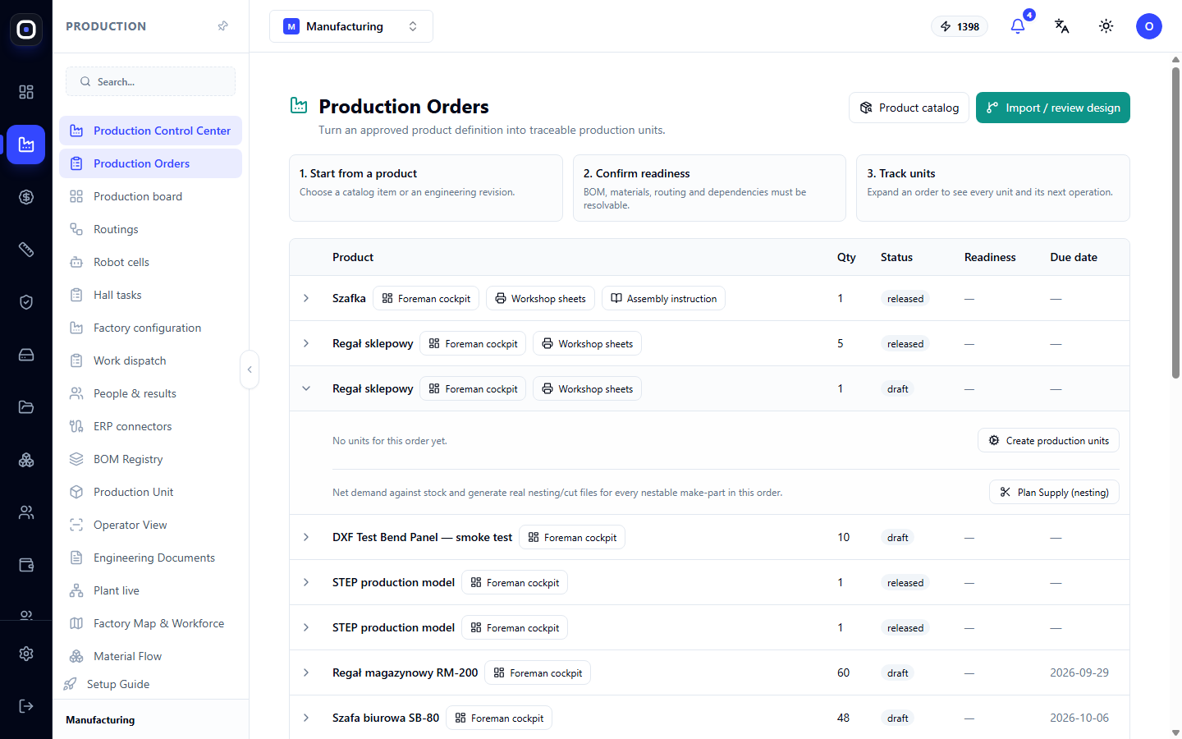Open Assembly instruction for Szafka
Screen dimensions: 1182x739
tap(663, 298)
